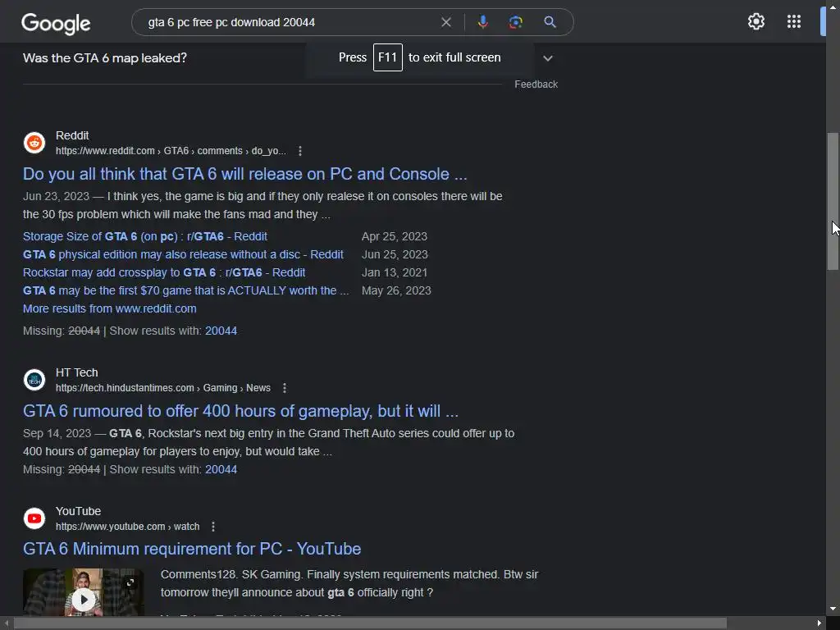Open 'GTA 6 rumoured to offer 400 hours' result
Screen dimensions: 840x630
240,411
